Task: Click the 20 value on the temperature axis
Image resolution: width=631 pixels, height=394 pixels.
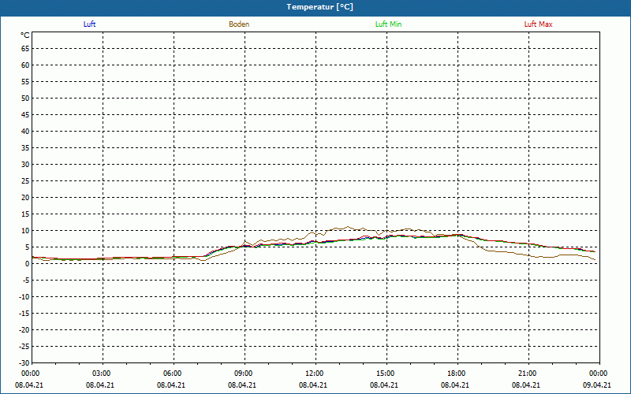Action: click(25, 198)
